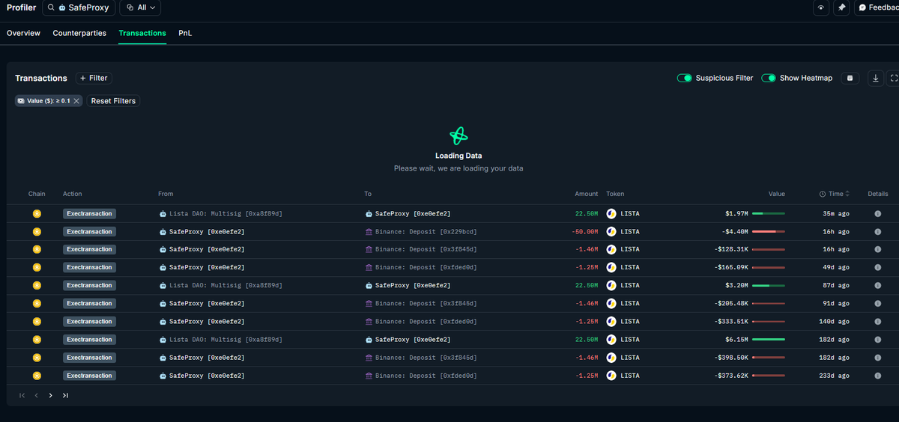Open SafeProxy sender in the 16h -50.00M row
This screenshot has height=422, width=899.
202,232
